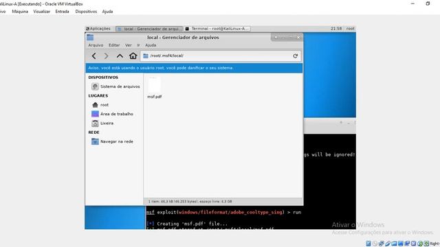Click the root home icon under Lugares
The height and width of the screenshot is (247, 440).
coord(95,105)
